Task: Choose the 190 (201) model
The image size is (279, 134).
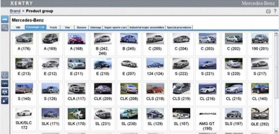Action: coord(260,44)
